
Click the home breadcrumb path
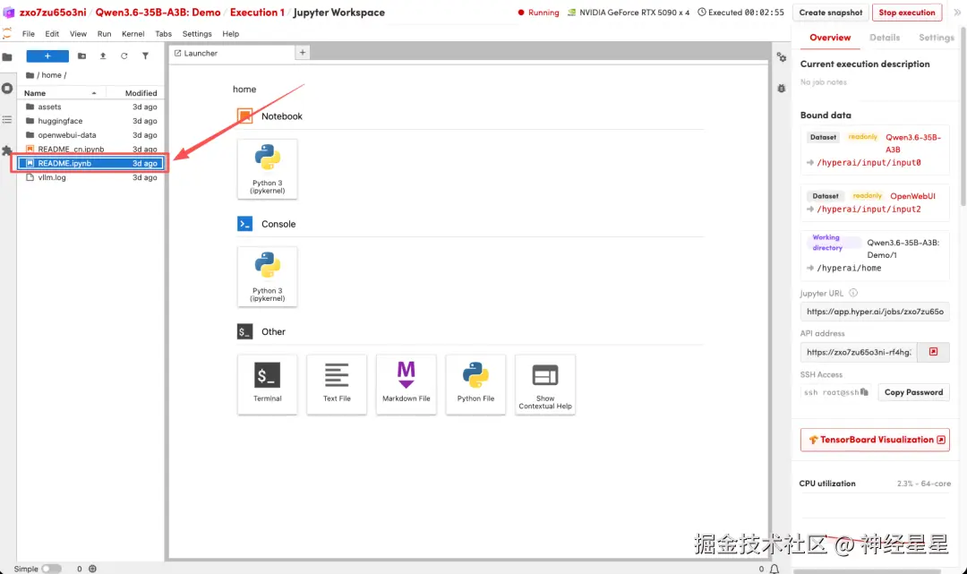coord(51,75)
